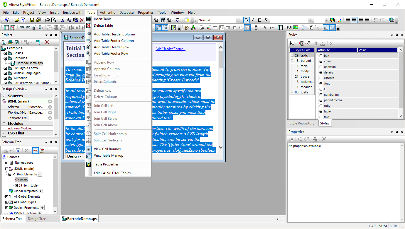This screenshot has width=405, height=229.
Task: Click the arrow button in the Schema row
Action: (50, 107)
